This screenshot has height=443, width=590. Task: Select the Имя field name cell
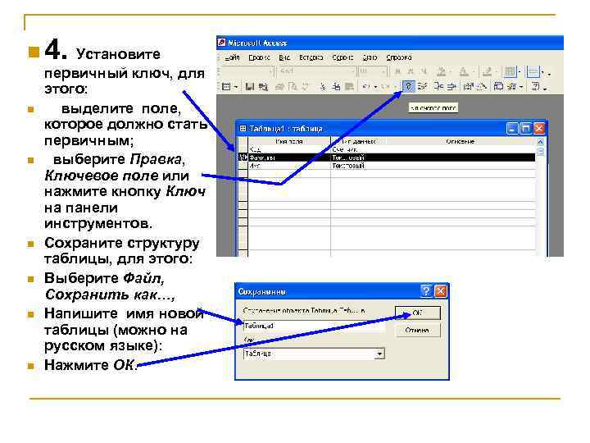pyautogui.click(x=289, y=166)
